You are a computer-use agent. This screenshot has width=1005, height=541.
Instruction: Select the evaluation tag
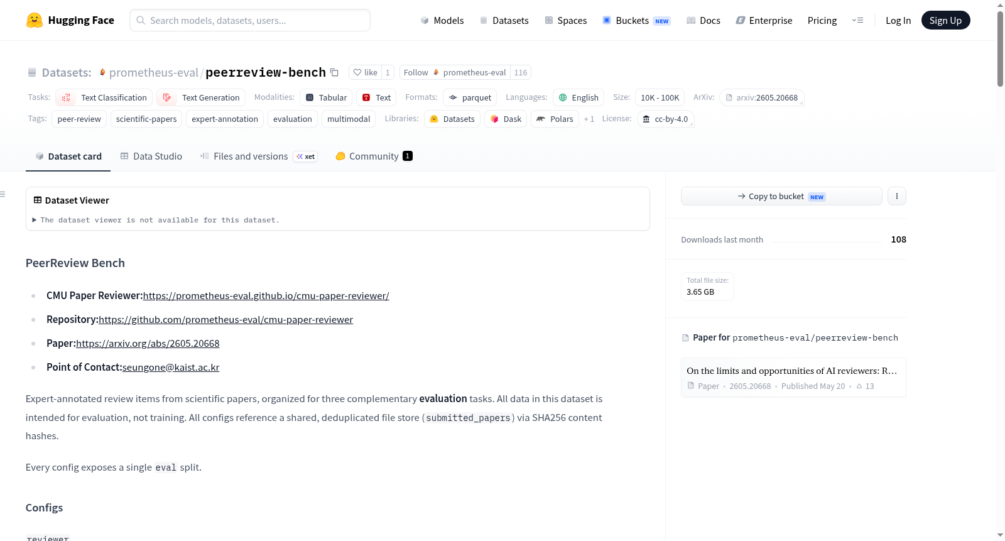pos(293,119)
